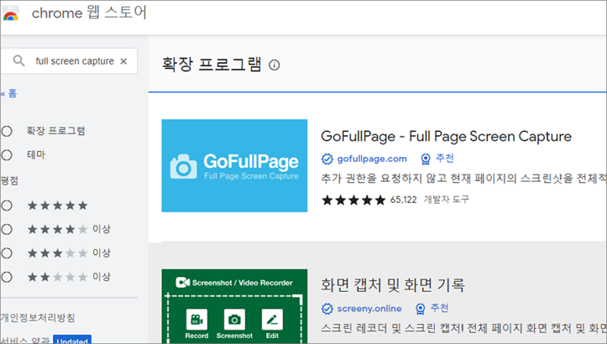Click GoFullPage five-star rating
607x344 pixels.
354,200
